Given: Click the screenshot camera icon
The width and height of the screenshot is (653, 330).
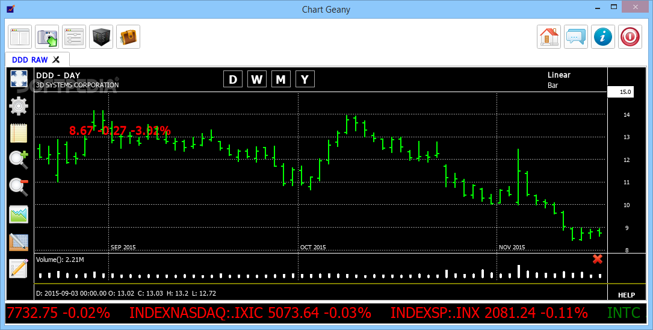Looking at the screenshot, I should [x=47, y=37].
